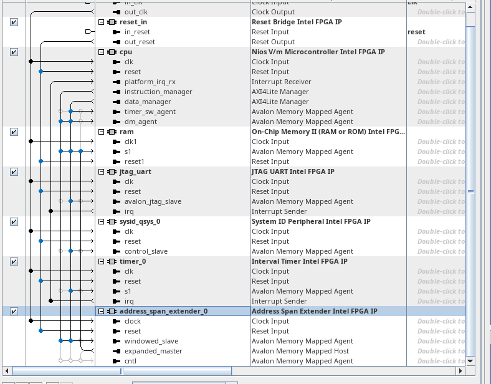Collapse the sysid_qsys_0 tree node

tap(101, 222)
